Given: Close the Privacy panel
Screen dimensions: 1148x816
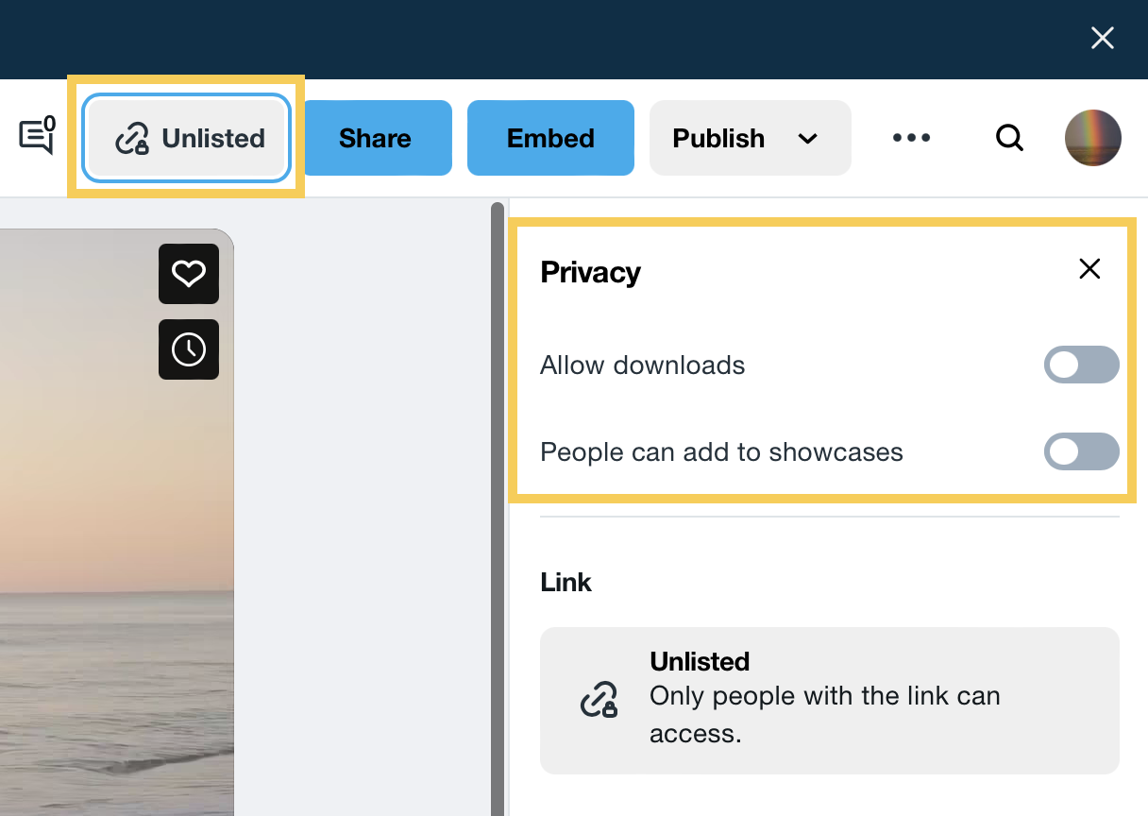Looking at the screenshot, I should (1089, 269).
